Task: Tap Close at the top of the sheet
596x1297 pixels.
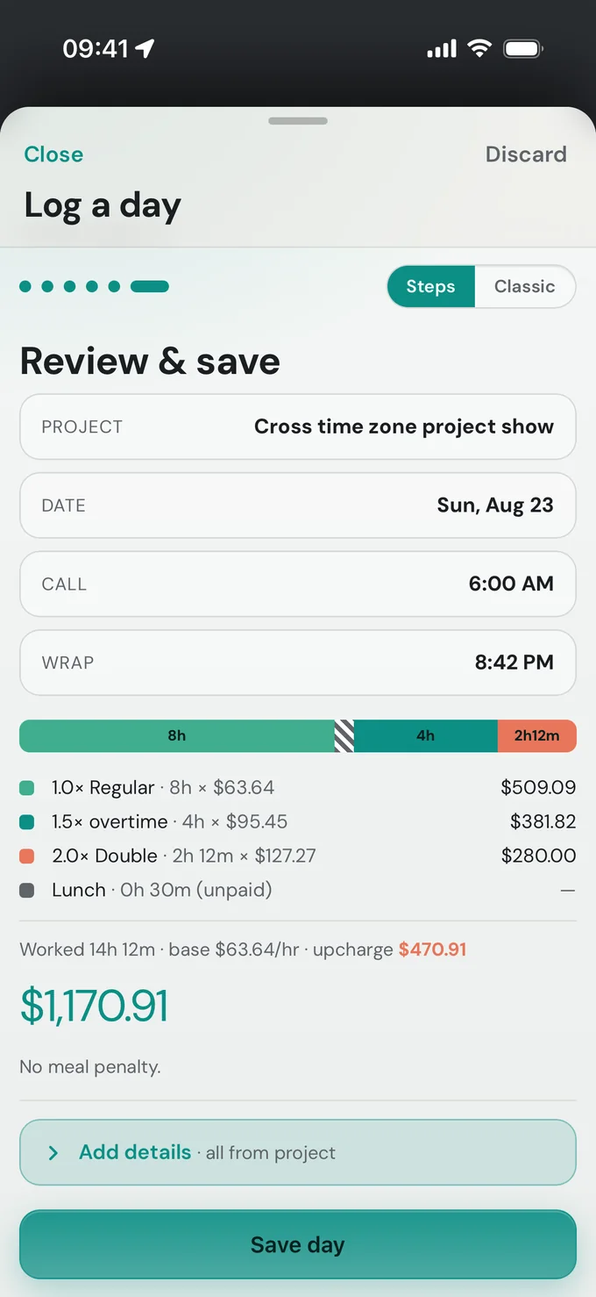Action: (53, 154)
